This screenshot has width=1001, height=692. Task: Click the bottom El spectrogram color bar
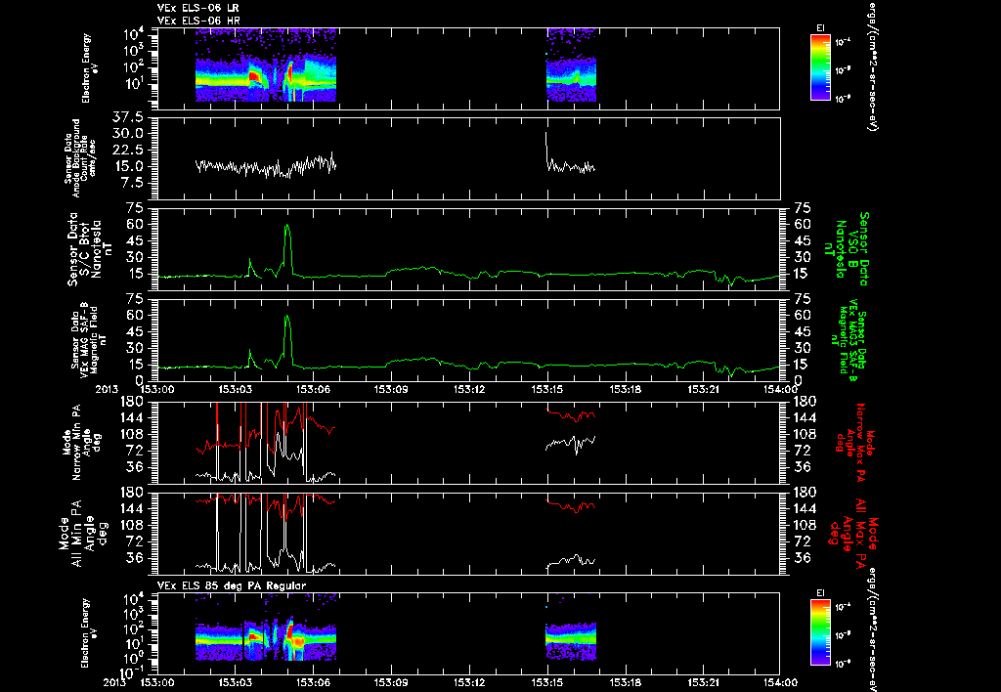pos(820,633)
